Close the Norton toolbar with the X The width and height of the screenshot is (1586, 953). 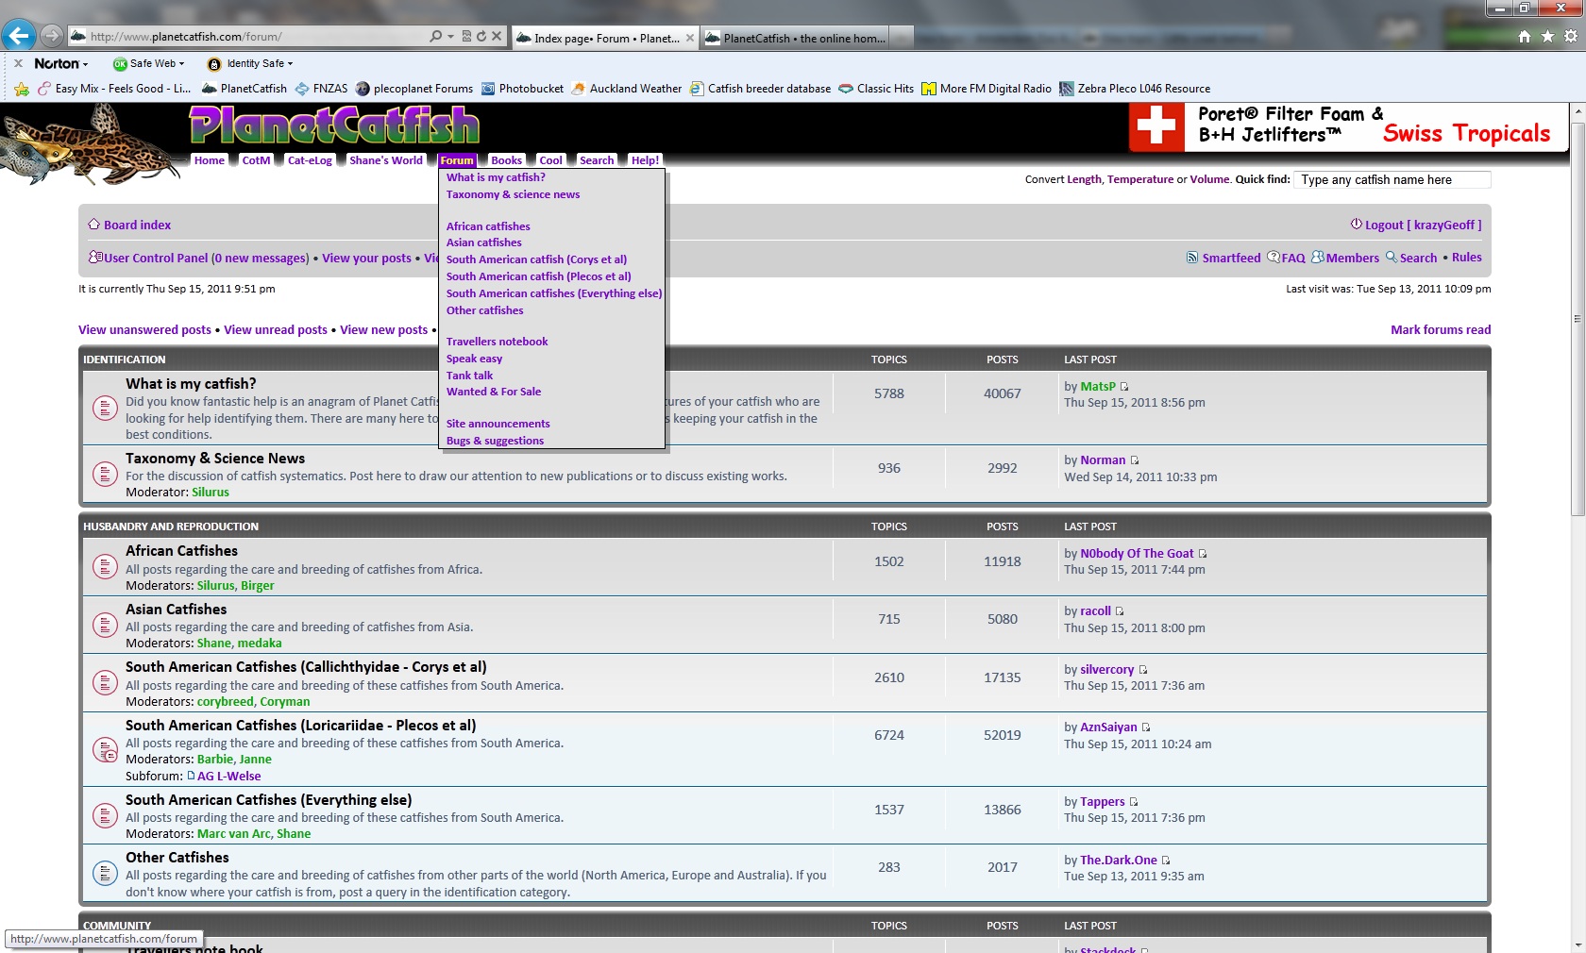tap(18, 63)
